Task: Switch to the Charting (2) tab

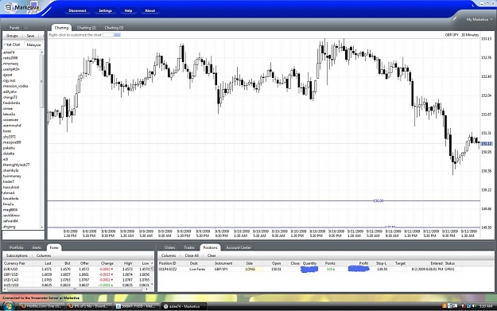Action: [x=86, y=28]
